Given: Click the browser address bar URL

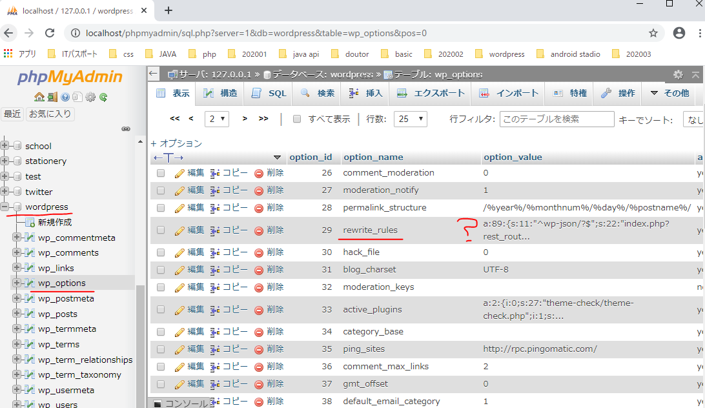Looking at the screenshot, I should click(x=256, y=33).
